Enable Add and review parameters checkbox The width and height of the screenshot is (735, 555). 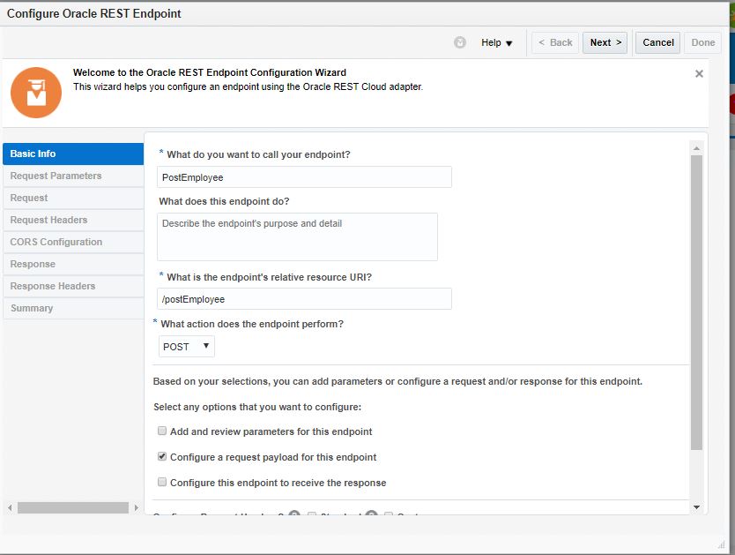click(x=162, y=431)
